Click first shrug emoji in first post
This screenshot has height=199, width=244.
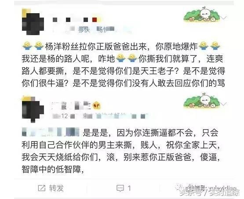[x=27, y=46]
